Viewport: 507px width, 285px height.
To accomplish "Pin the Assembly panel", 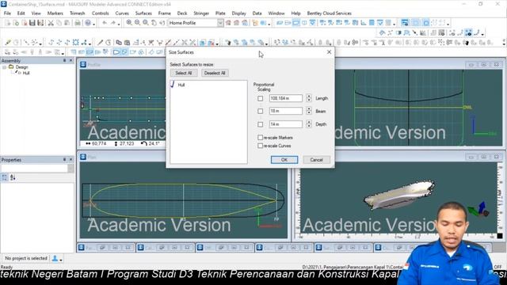I will [x=64, y=60].
